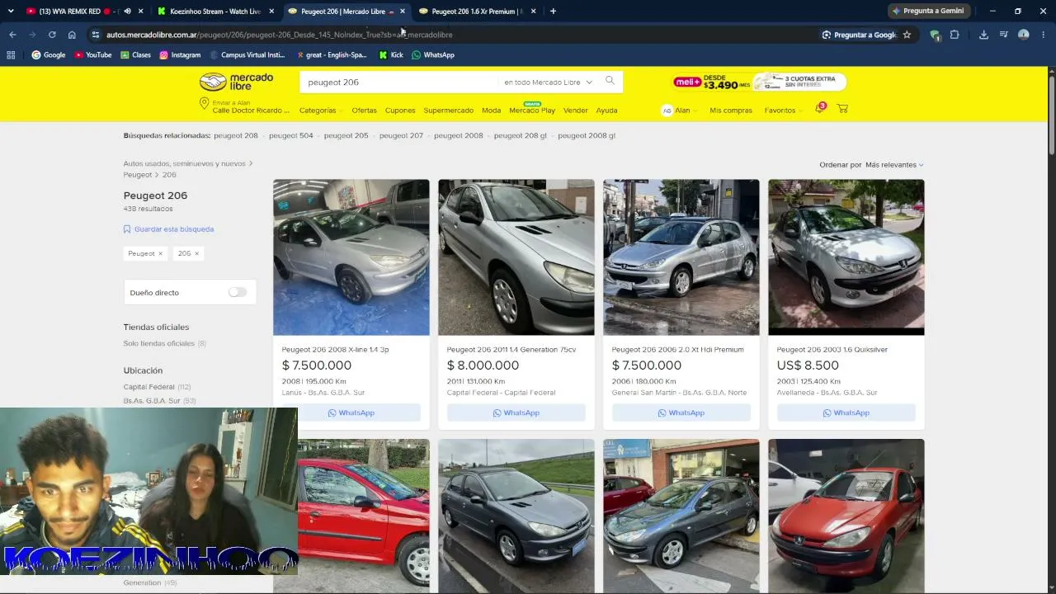Click the Mercado Libre search field
This screenshot has height=594, width=1056.
pos(400,82)
